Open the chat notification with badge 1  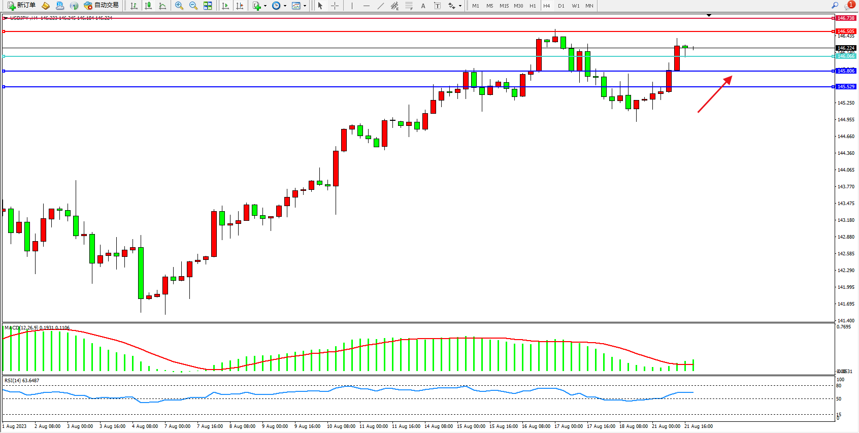point(849,6)
